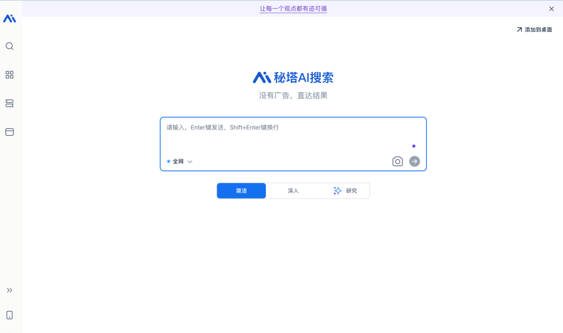Open the card panel icon in sidebar
This screenshot has height=333, width=563.
tap(10, 132)
